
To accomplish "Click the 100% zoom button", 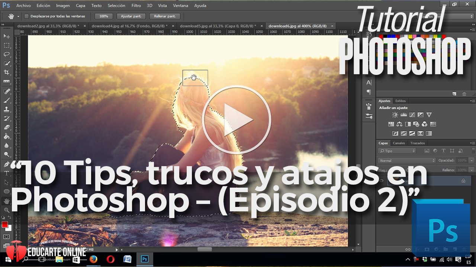I will click(x=104, y=16).
